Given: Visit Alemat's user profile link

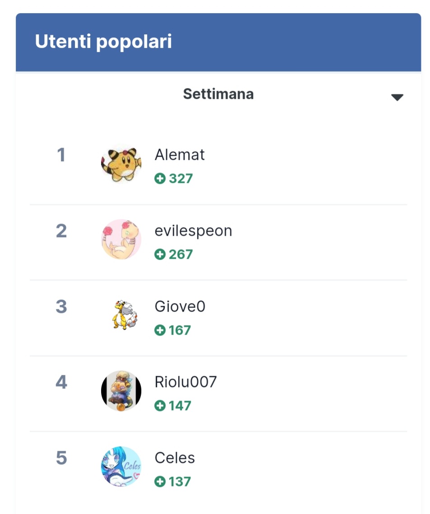Looking at the screenshot, I should point(180,155).
